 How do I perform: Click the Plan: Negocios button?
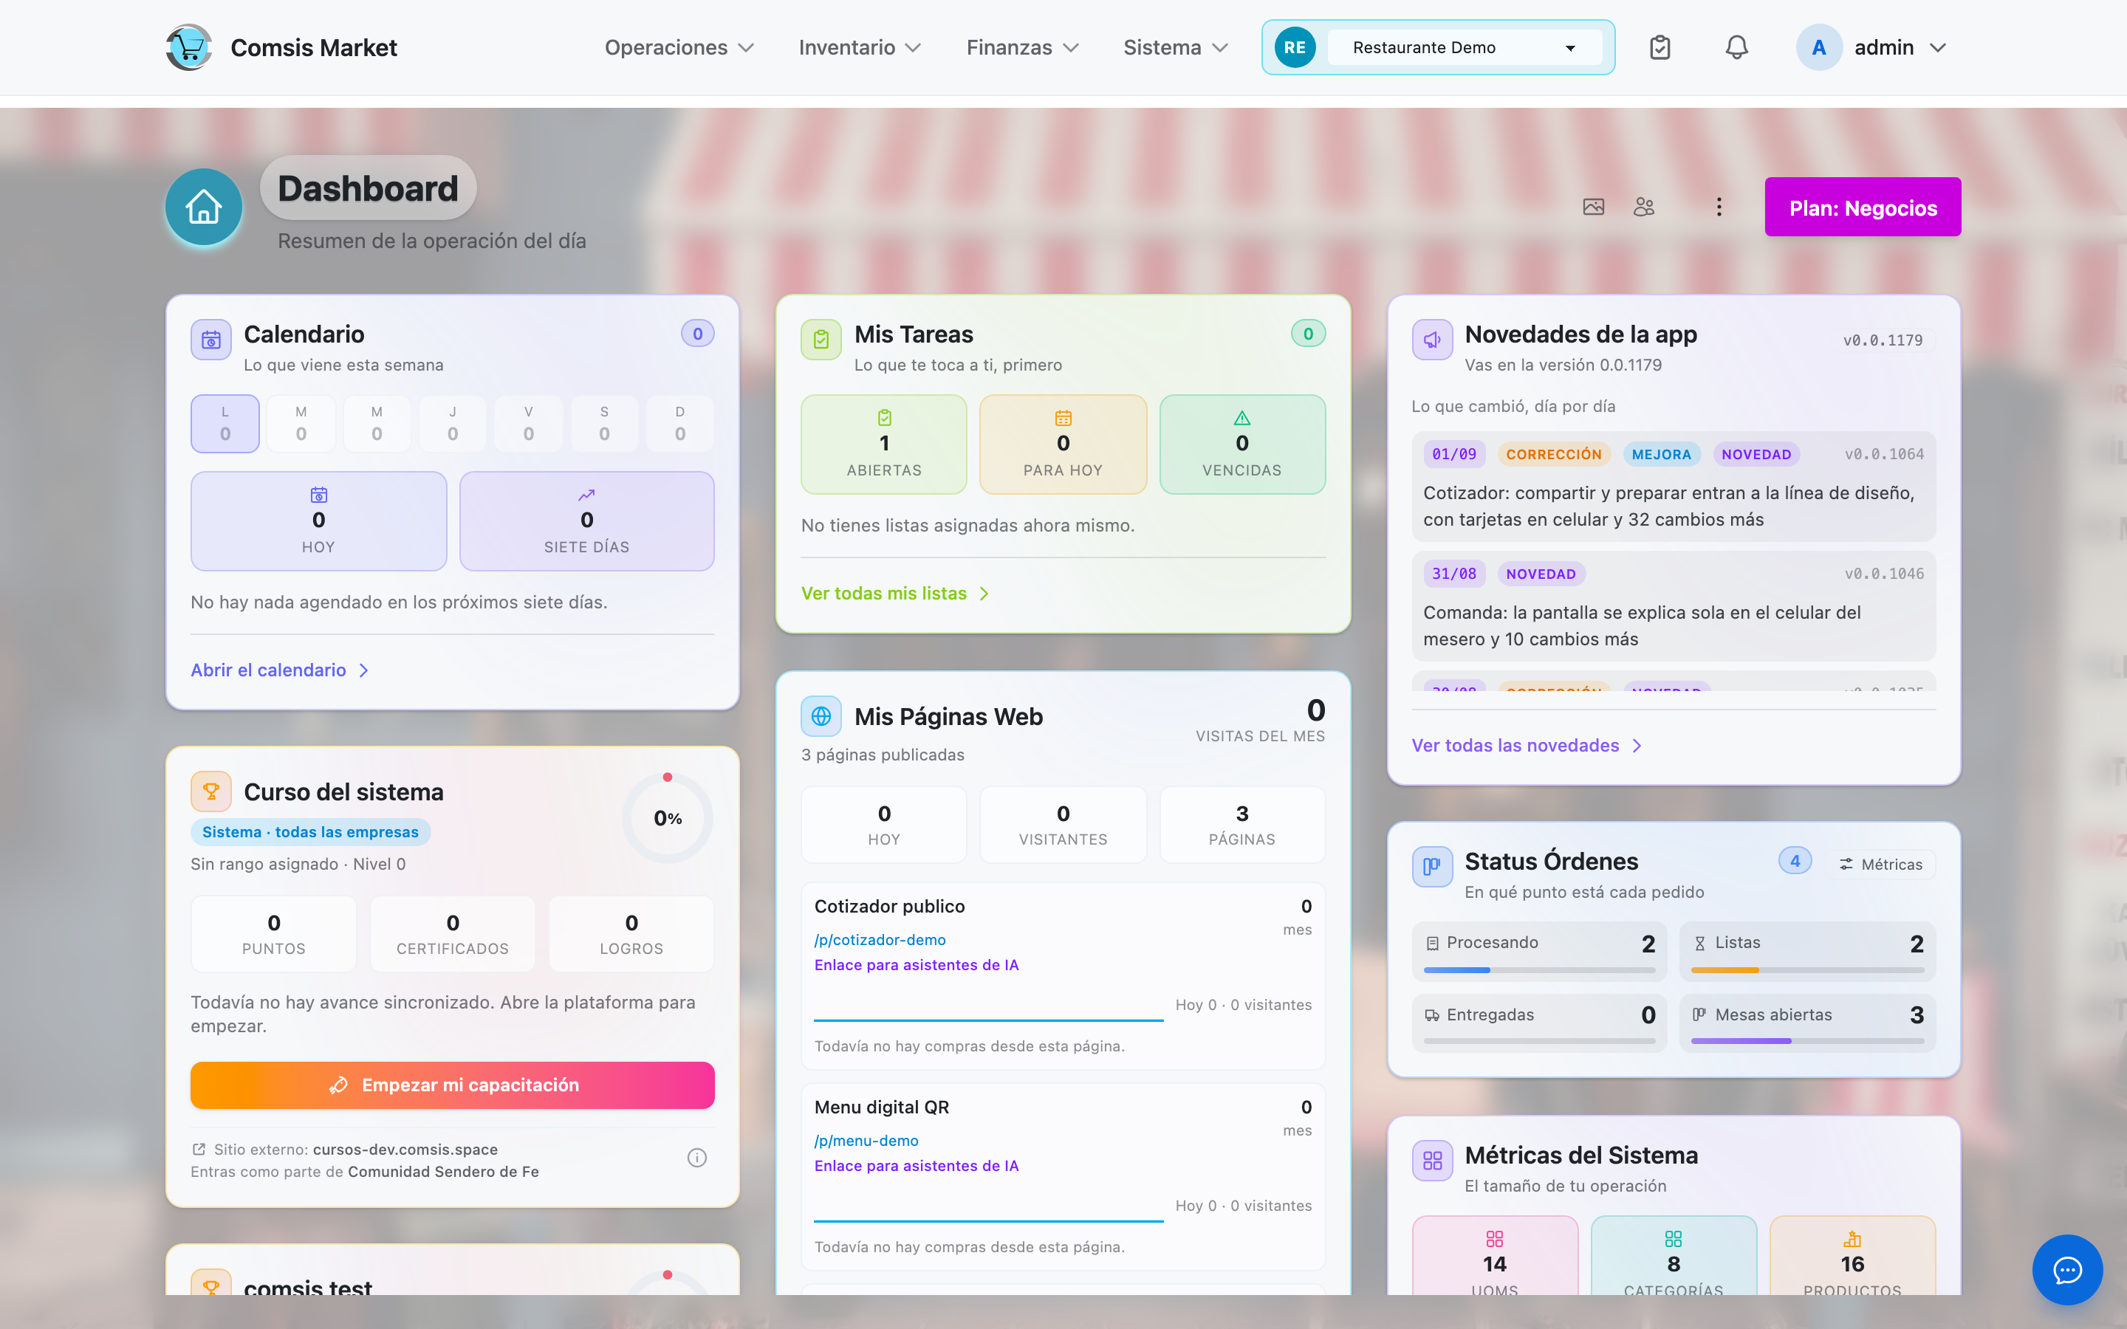[x=1863, y=207]
